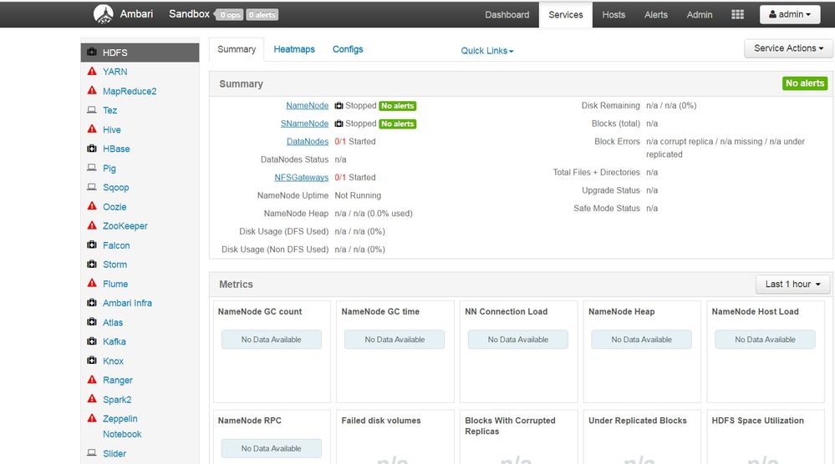Select the HBase service
This screenshot has width=835, height=464.
click(116, 149)
